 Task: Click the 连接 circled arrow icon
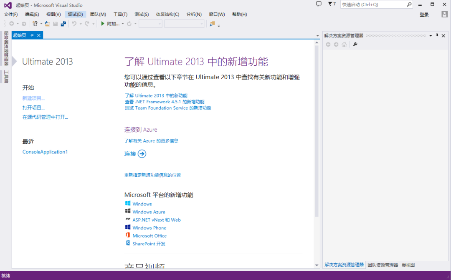(142, 154)
